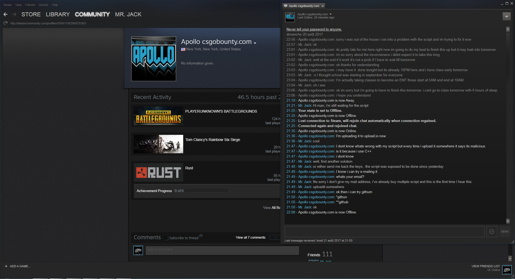Click the "Recent Activity" heading
The width and height of the screenshot is (515, 279).
point(152,97)
